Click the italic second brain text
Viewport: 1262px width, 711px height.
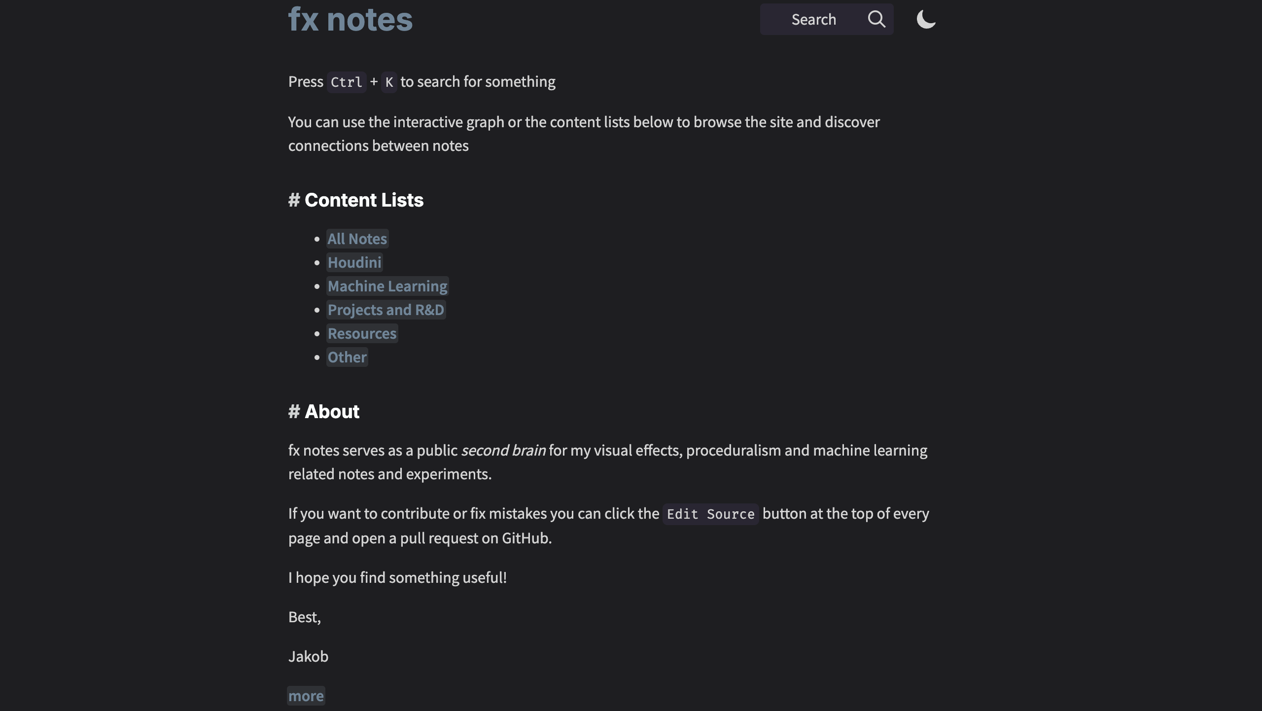503,451
